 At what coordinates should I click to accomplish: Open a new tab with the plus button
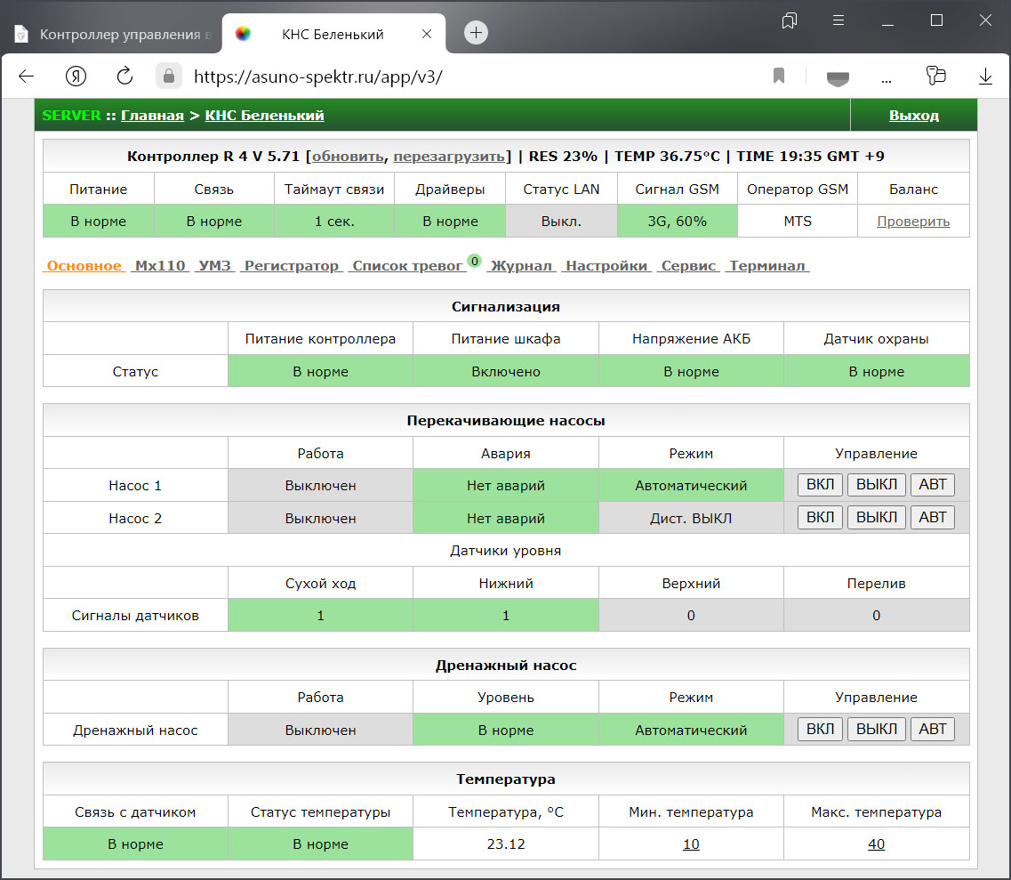[476, 32]
